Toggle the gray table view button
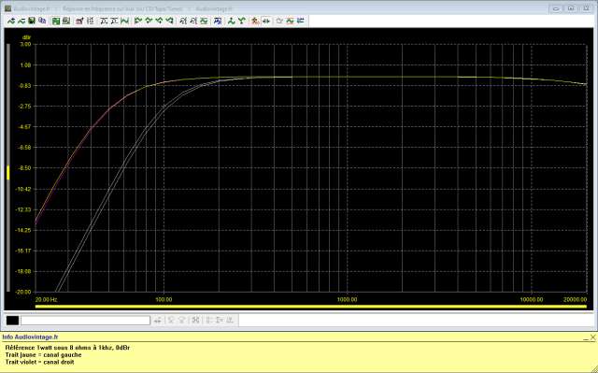Viewport: 598px width, 373px height. [x=66, y=21]
